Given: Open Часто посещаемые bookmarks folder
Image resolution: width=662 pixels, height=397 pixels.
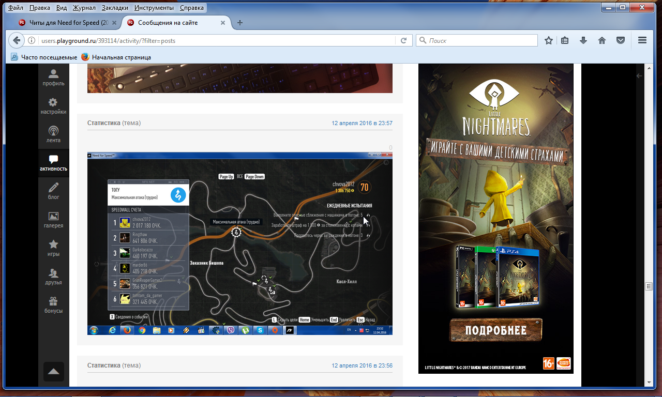Looking at the screenshot, I should 44,57.
